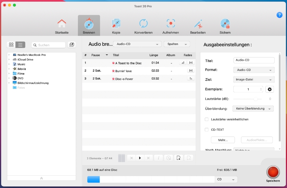Click the red Speichern record button
The height and width of the screenshot is (188, 287).
(x=273, y=172)
